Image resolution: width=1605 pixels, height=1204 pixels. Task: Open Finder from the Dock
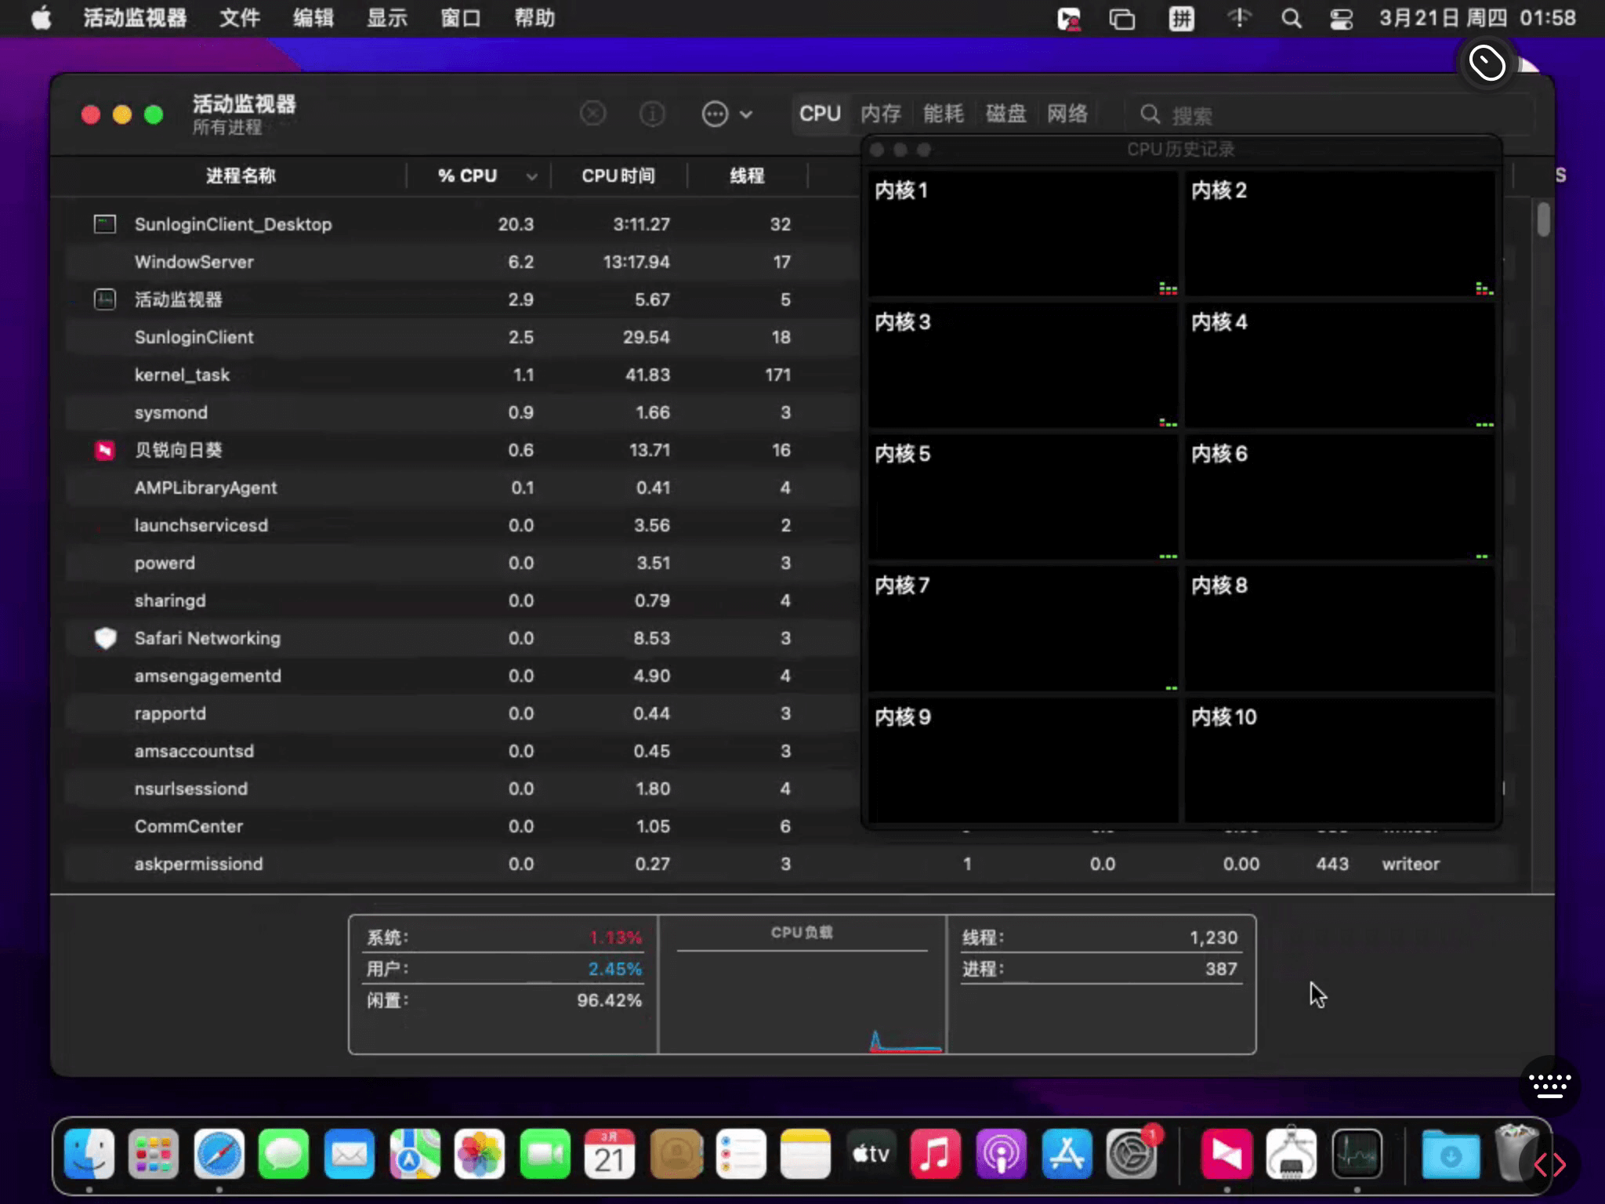(89, 1154)
